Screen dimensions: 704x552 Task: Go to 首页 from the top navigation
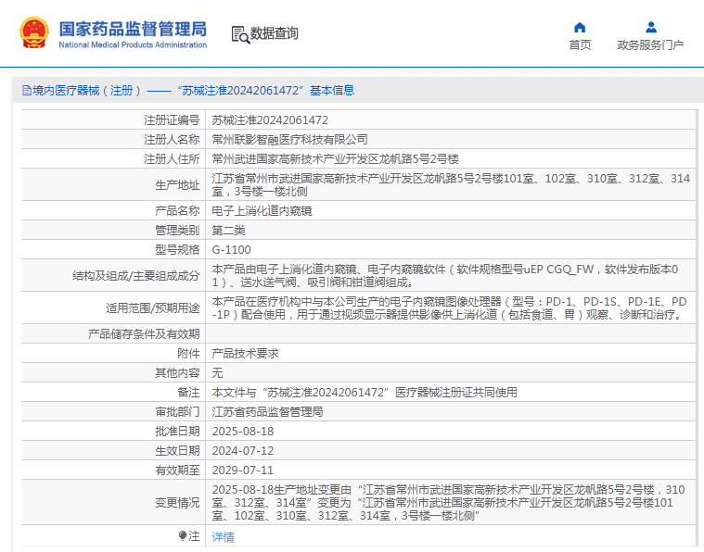tap(580, 45)
